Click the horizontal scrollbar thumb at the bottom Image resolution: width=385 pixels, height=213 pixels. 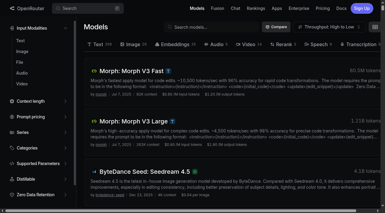pos(180,211)
